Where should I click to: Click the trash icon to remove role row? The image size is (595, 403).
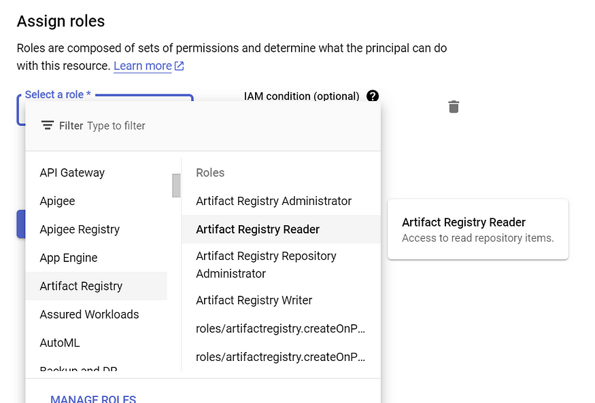point(454,107)
